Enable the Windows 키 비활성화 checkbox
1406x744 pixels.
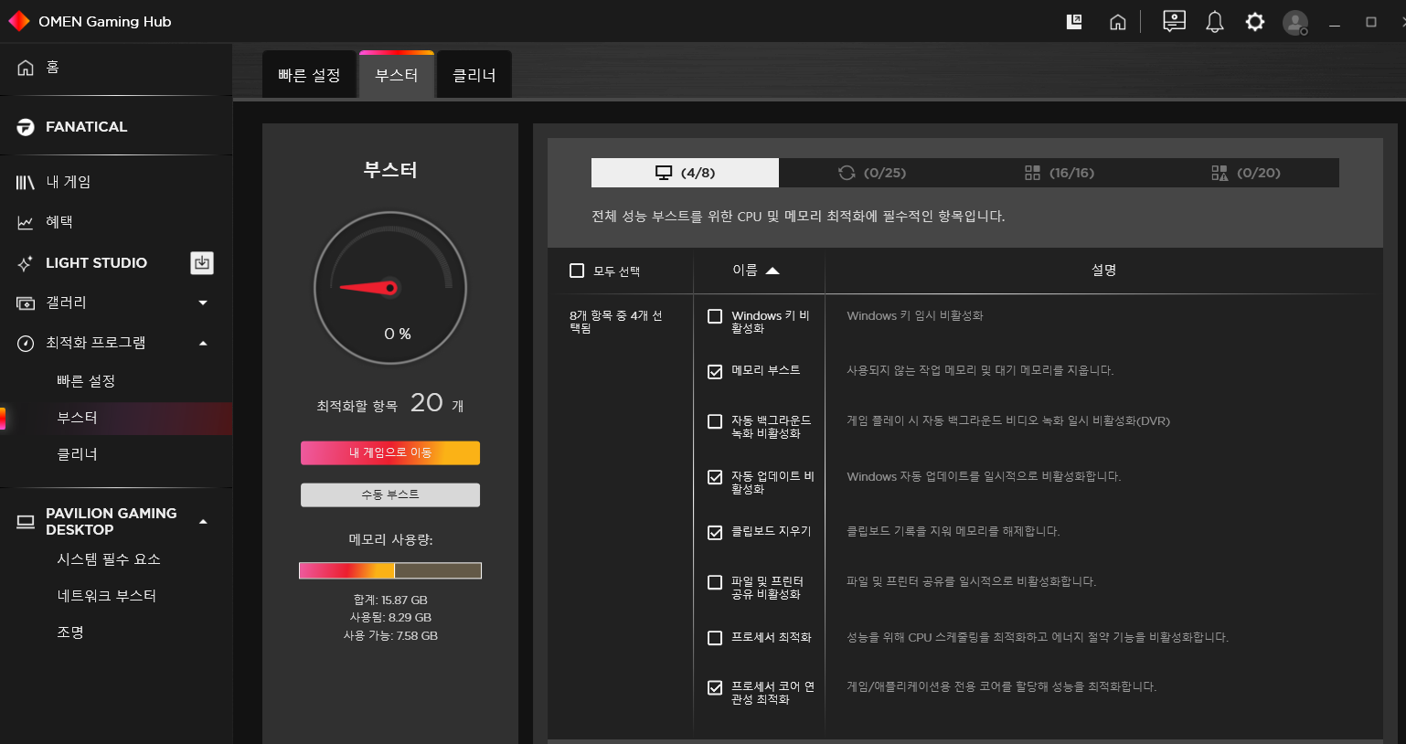tap(714, 315)
